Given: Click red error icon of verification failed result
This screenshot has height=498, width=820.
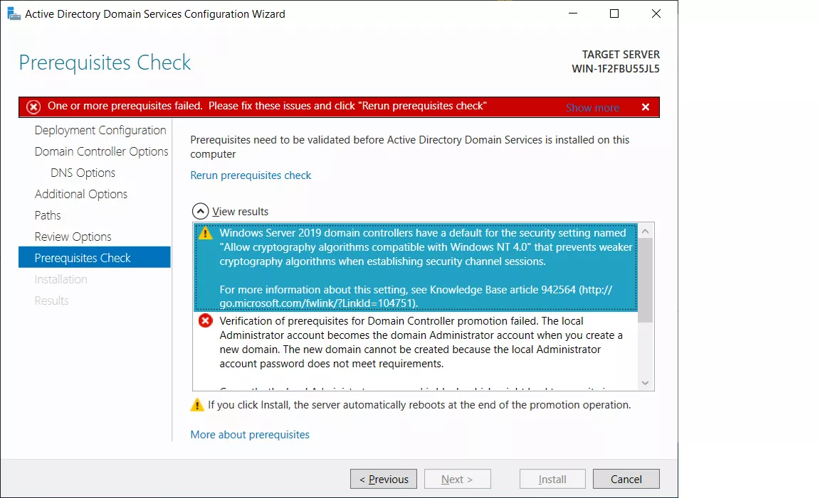Looking at the screenshot, I should (x=206, y=320).
